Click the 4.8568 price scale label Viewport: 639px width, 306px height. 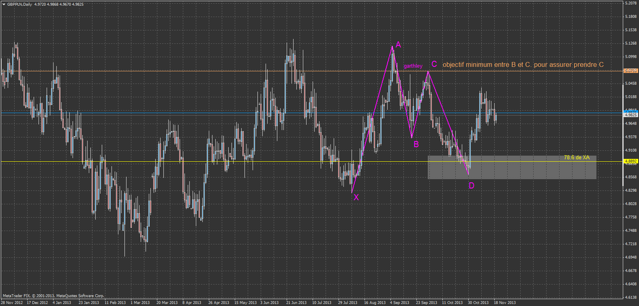(630, 177)
